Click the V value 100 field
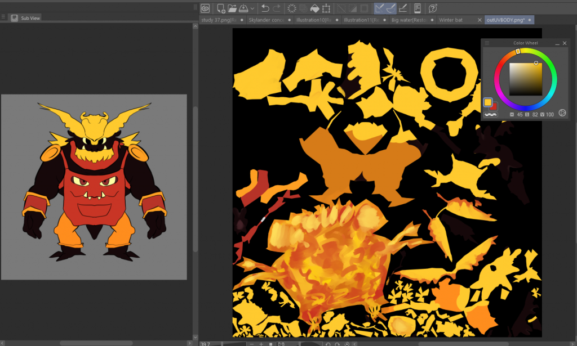 (x=550, y=115)
